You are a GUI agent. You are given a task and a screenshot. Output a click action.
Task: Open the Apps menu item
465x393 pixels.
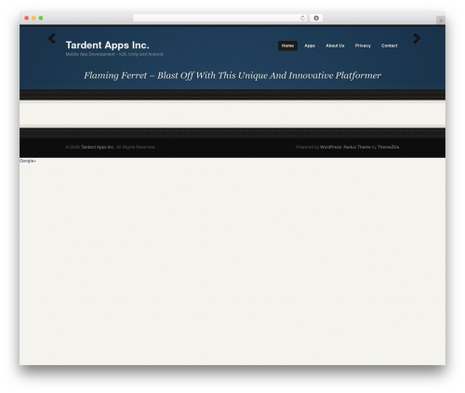pos(310,46)
